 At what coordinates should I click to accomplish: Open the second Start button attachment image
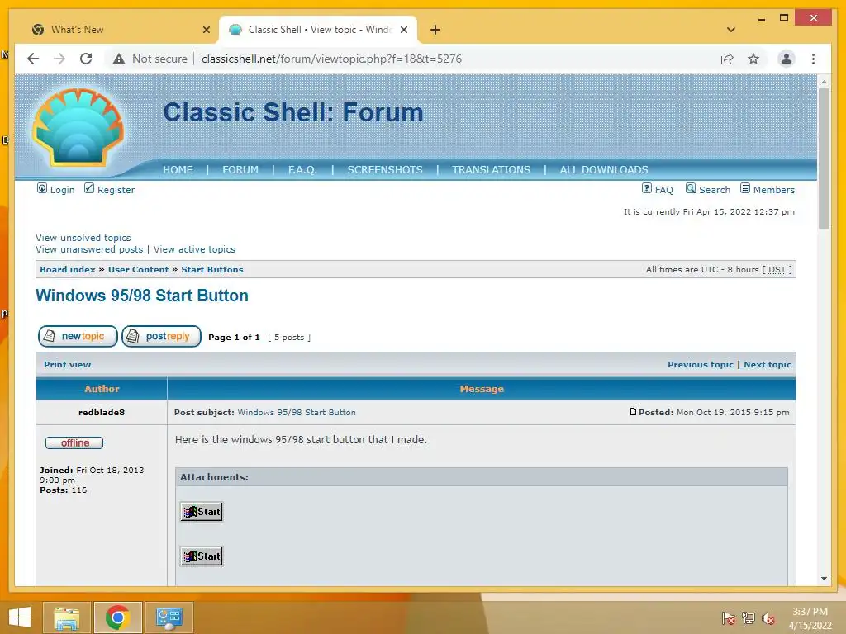[202, 556]
